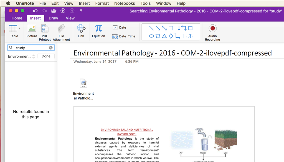This screenshot has height=162, width=284.
Task: Insert an Equation
Action: (98, 31)
